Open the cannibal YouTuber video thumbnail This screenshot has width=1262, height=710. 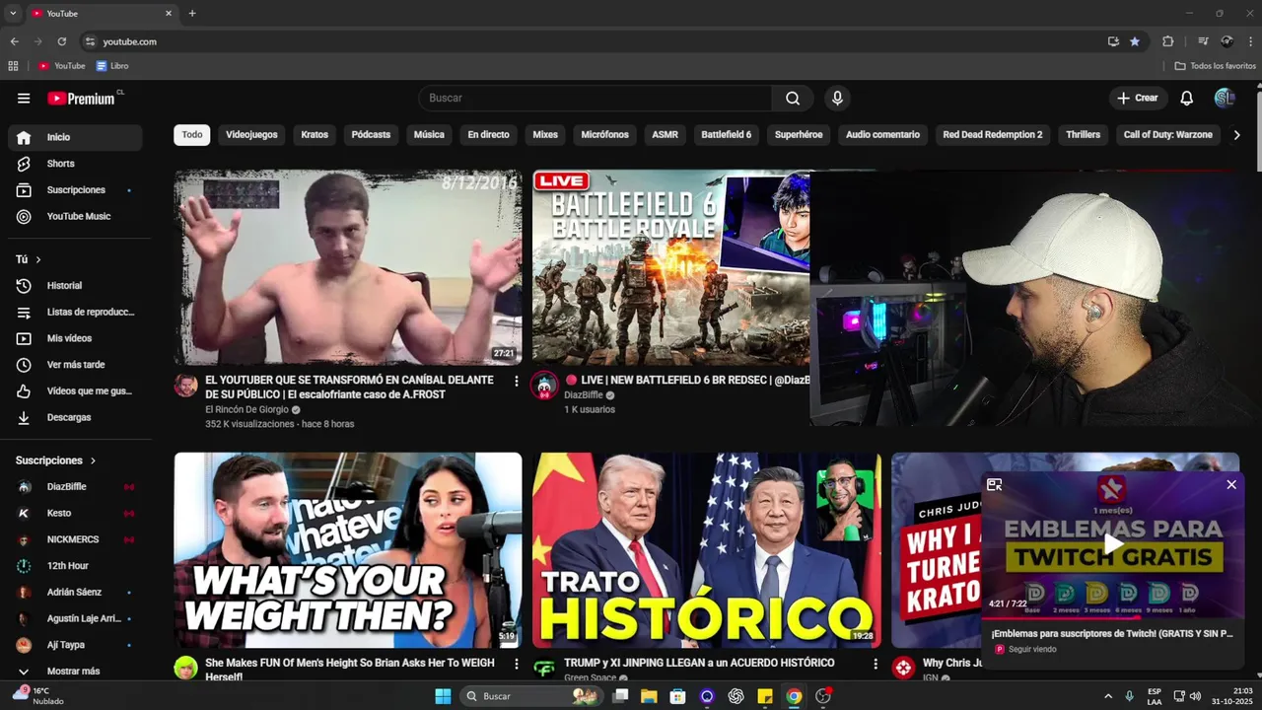tap(348, 267)
